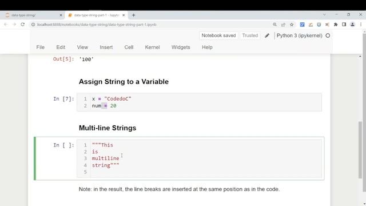Open the Insert menu
The width and height of the screenshot is (366, 206).
point(106,47)
